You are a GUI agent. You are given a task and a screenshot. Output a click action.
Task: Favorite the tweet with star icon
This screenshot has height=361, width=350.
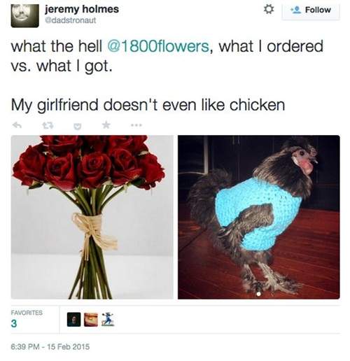(106, 125)
